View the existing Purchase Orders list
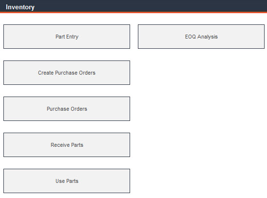This screenshot has height=198, width=267. pyautogui.click(x=67, y=109)
